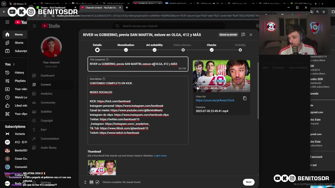
Task: Open Liked videos in the YouTube guide
Action: click(x=14, y=105)
